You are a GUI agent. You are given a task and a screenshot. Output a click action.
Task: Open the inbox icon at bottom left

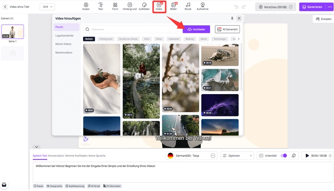pyautogui.click(x=4, y=184)
